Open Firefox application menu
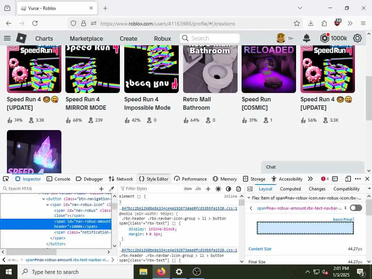Viewport: 372px width, 279px height. [x=363, y=23]
